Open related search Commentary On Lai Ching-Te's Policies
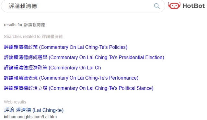207x120 pixels. click(66, 47)
